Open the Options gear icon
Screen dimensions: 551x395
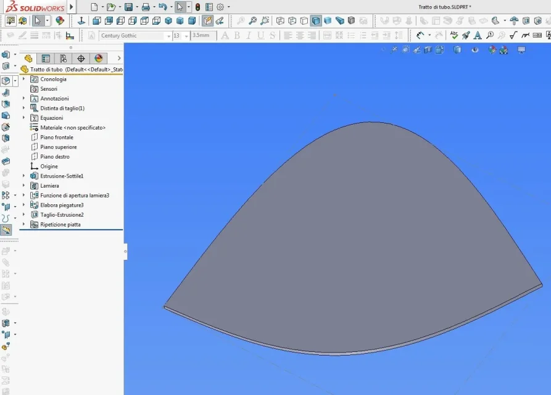tap(220, 7)
